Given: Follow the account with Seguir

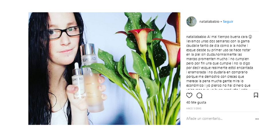Looking at the screenshot, I should [228, 21].
